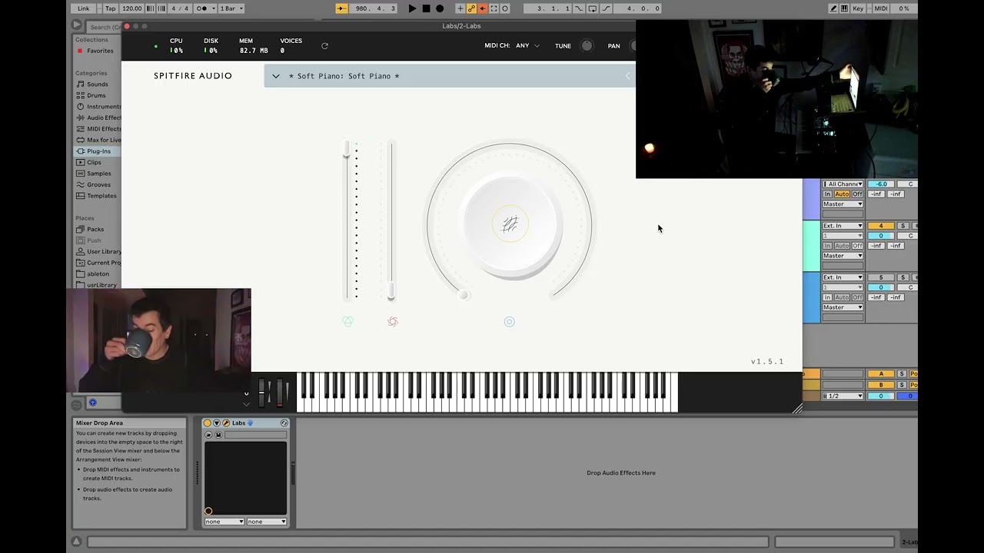The width and height of the screenshot is (984, 553).
Task: Open the MIDI CH ANY dropdown
Action: pyautogui.click(x=527, y=46)
